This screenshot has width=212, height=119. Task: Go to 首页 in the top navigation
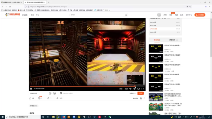click(32, 15)
